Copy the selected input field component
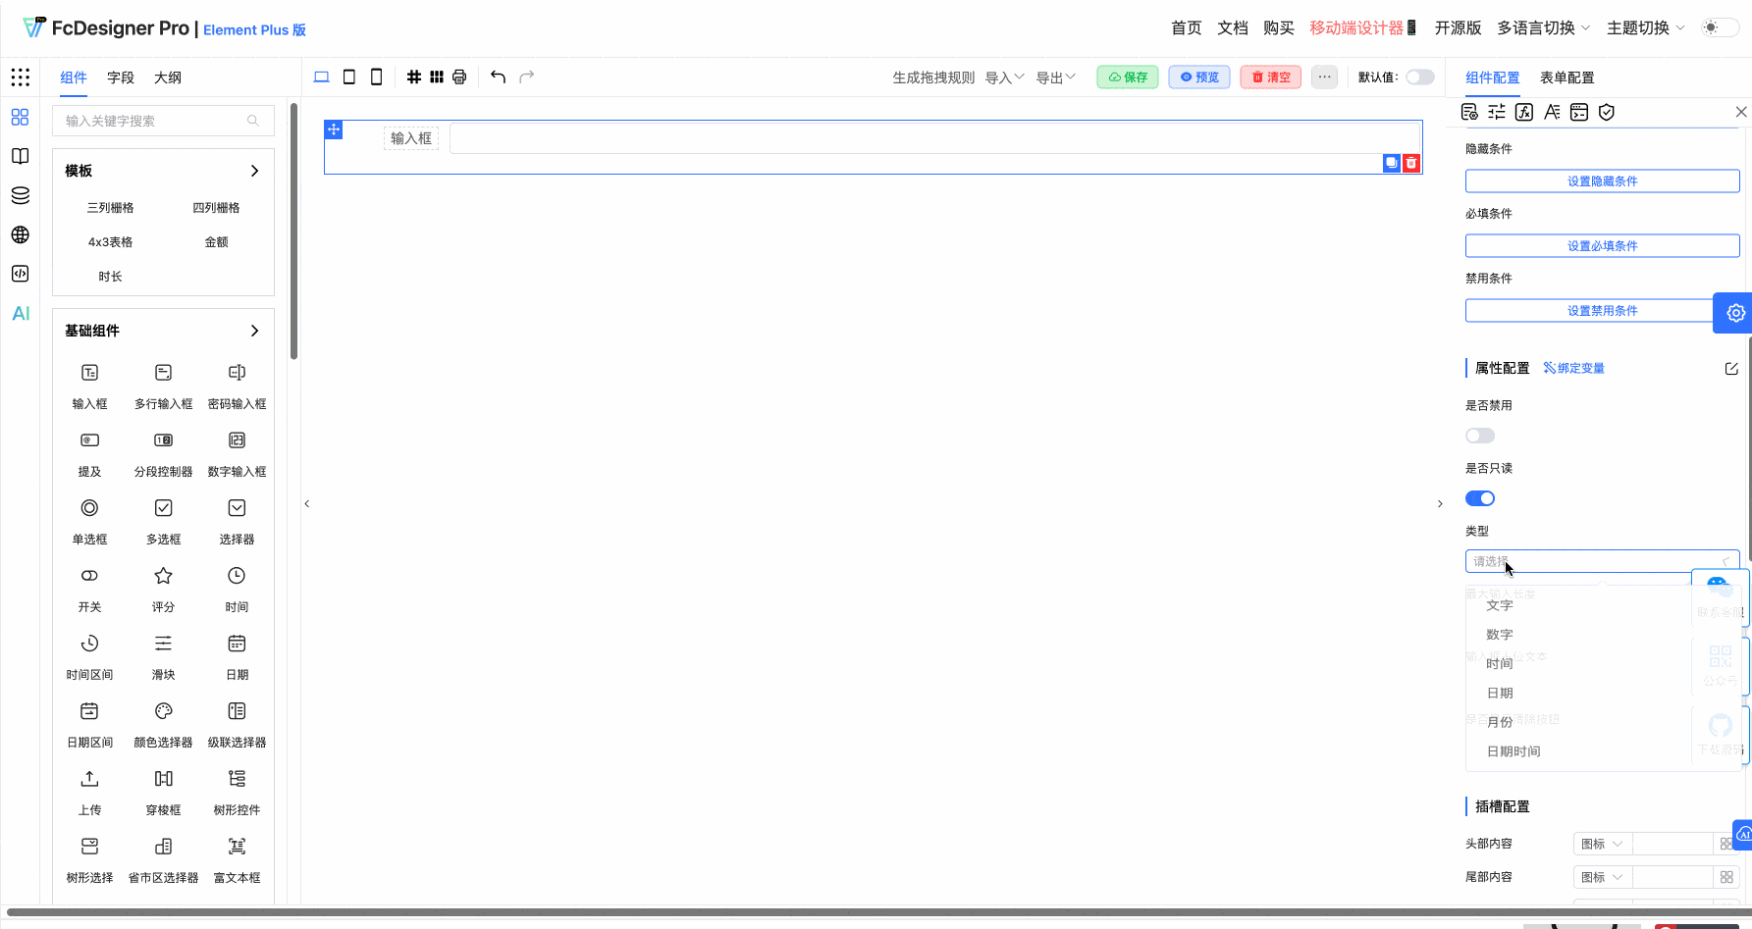Screen dimensions: 1752x929 point(1391,163)
